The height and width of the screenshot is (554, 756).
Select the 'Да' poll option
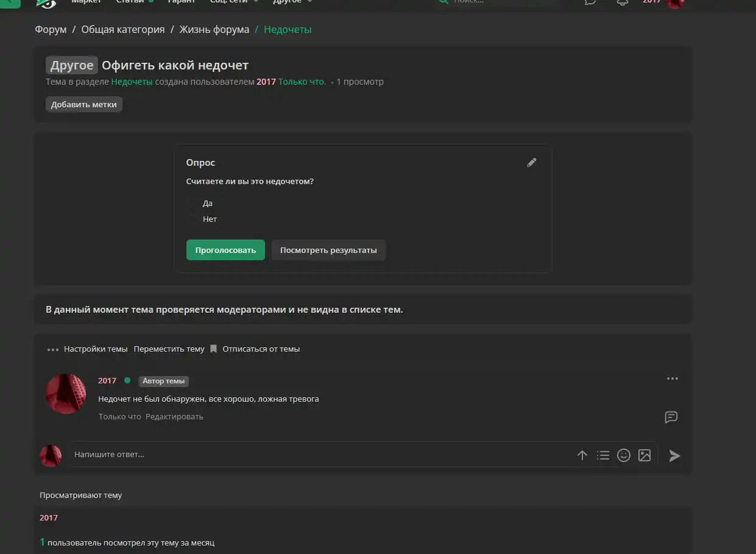coord(193,204)
